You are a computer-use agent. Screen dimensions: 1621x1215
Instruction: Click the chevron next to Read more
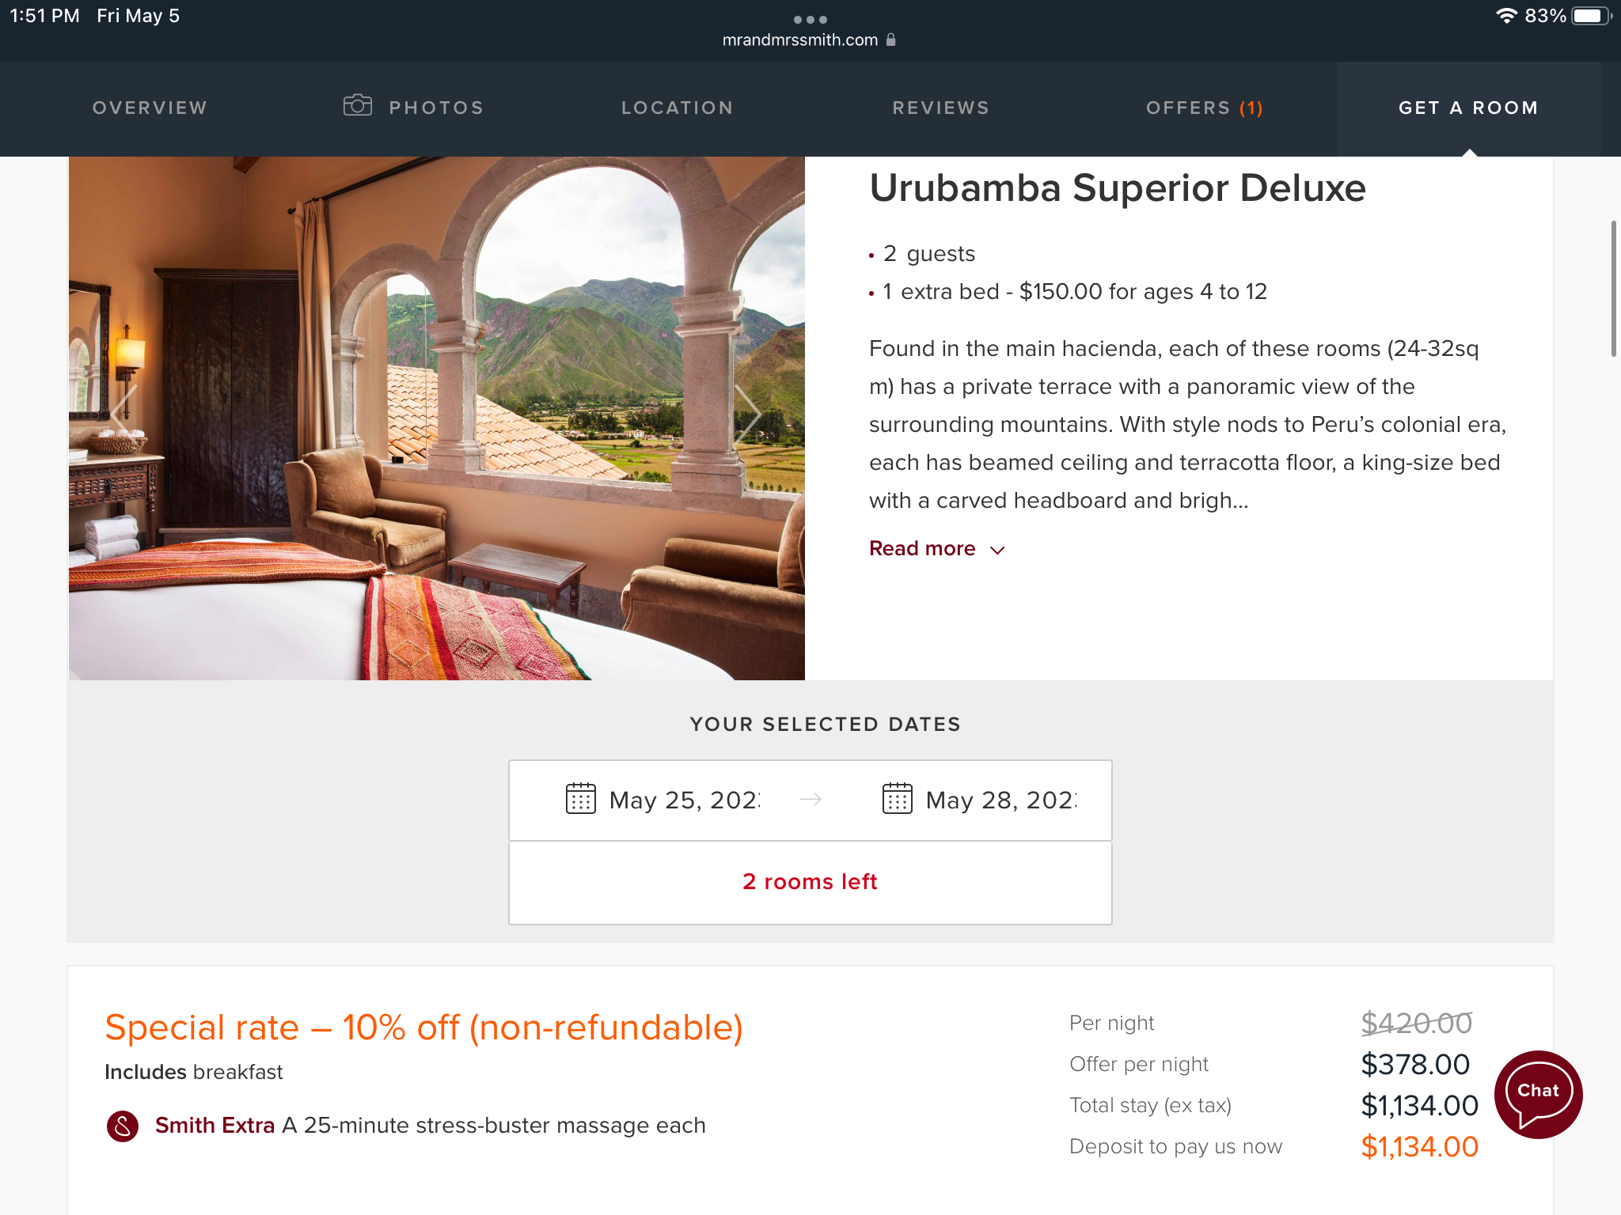997,551
